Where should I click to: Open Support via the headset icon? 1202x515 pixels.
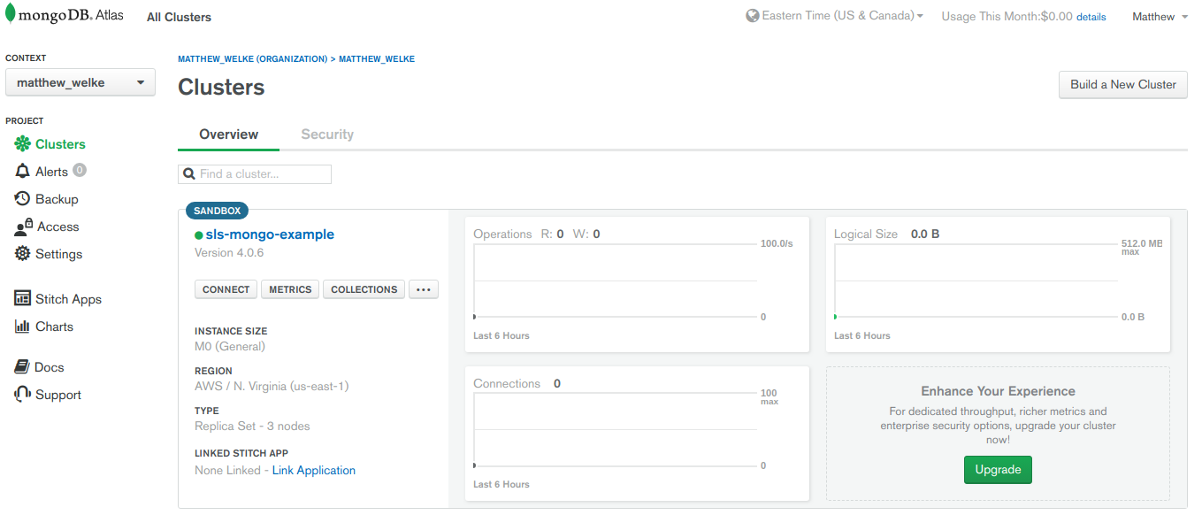pyautogui.click(x=22, y=395)
